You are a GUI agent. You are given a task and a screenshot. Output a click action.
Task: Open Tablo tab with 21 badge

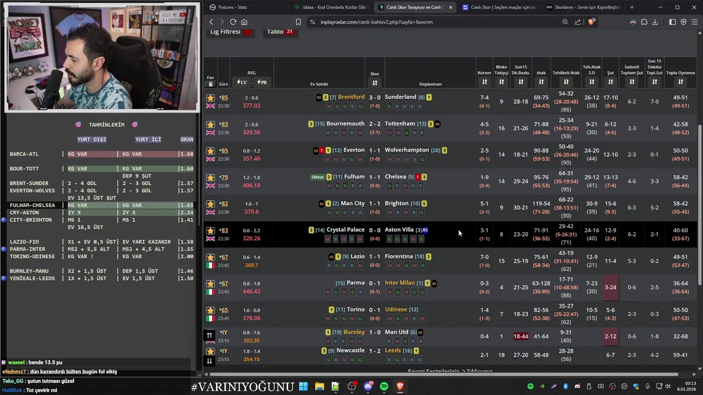pos(280,32)
